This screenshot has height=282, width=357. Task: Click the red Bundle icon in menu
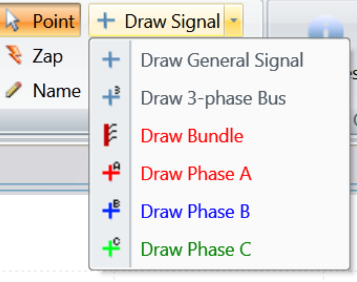(110, 135)
